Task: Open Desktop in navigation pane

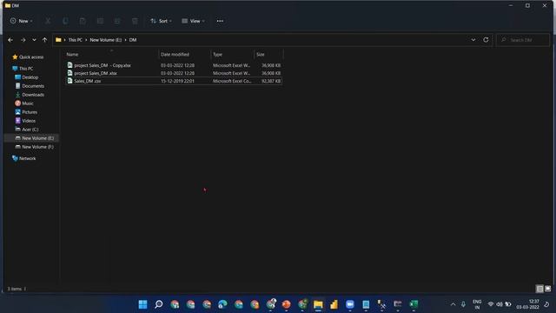Action: click(x=27, y=77)
